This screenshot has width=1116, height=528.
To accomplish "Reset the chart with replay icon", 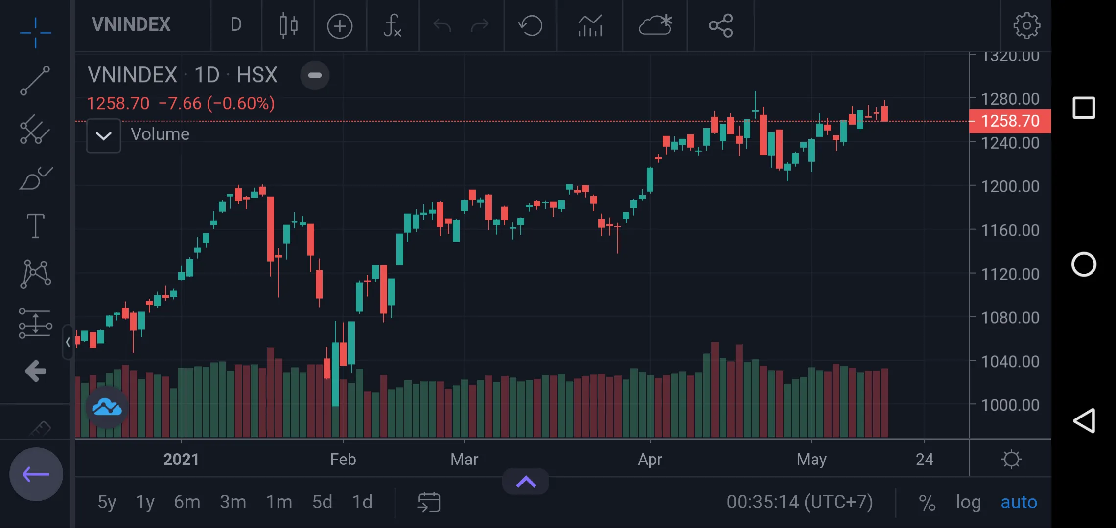I will coord(531,25).
